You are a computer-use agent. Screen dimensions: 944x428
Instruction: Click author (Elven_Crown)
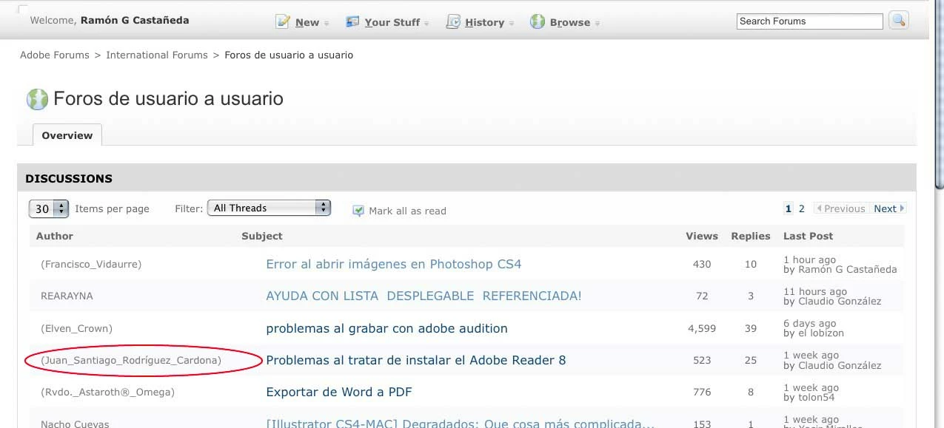coord(76,328)
